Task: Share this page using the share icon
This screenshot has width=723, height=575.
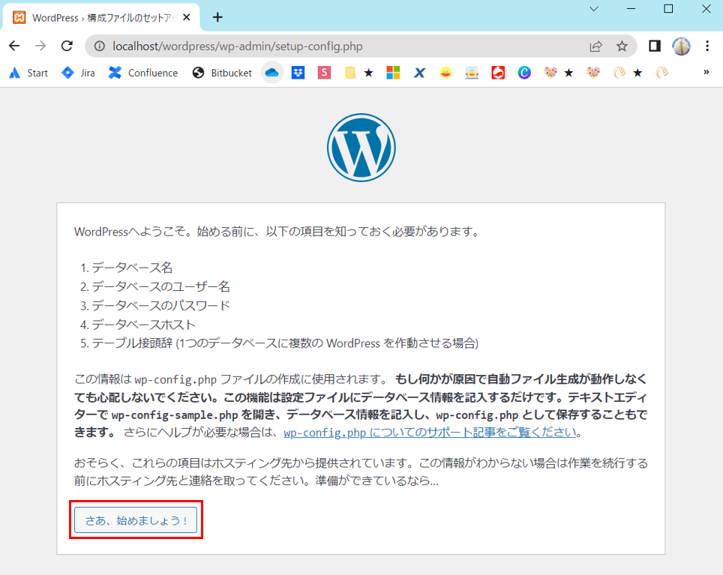Action: [595, 46]
